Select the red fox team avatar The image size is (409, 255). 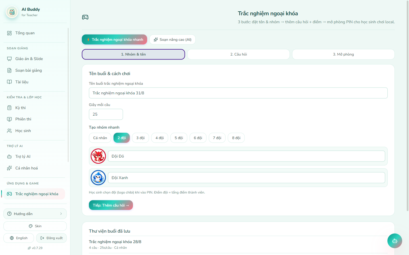point(98,156)
